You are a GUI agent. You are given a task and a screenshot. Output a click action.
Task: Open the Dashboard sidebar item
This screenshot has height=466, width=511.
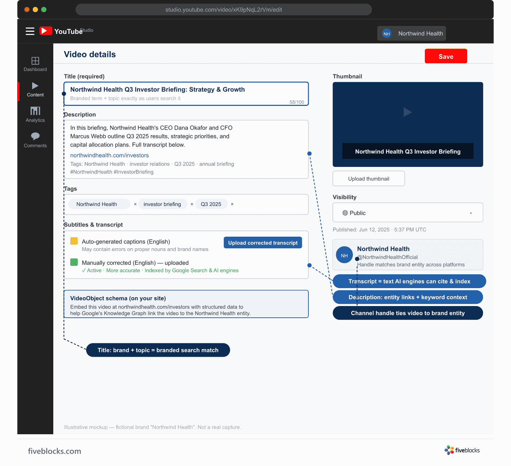[x=35, y=64]
